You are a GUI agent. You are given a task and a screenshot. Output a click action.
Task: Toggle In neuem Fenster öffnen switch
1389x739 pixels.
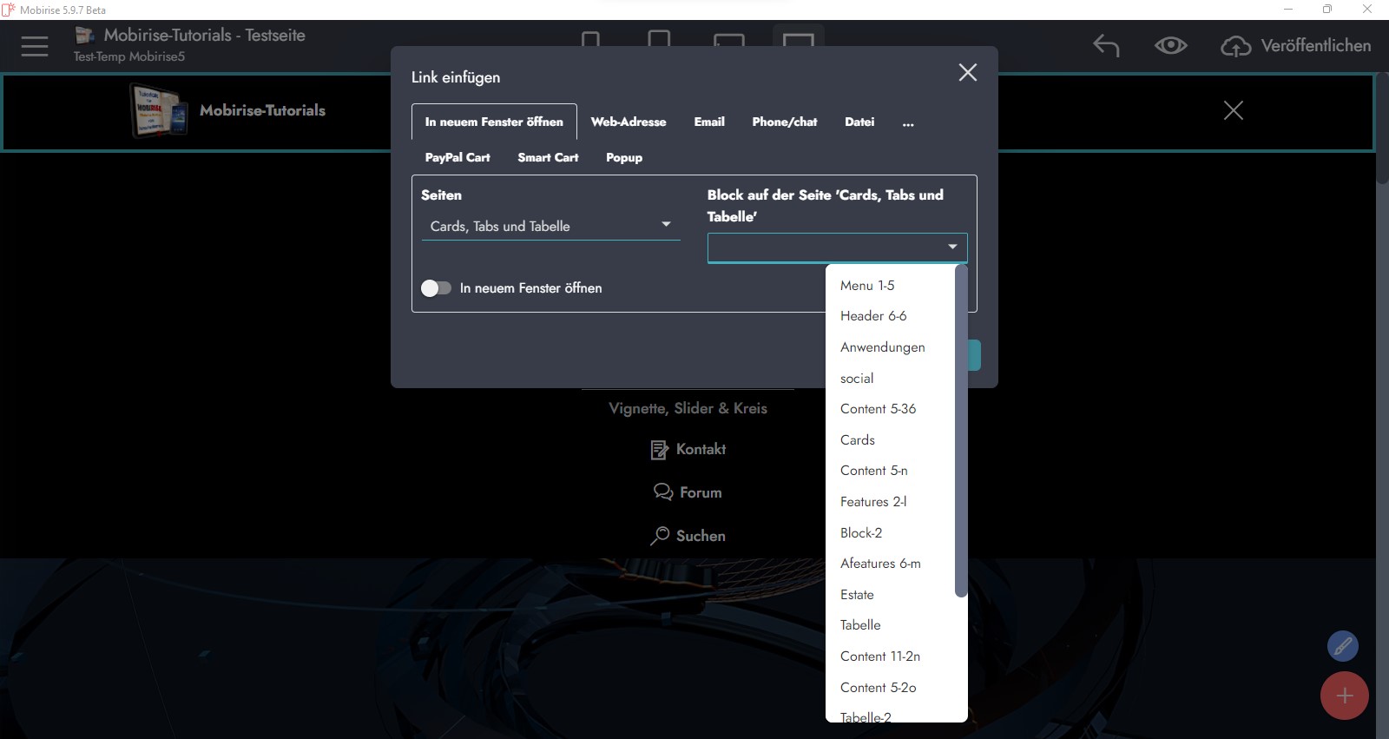pyautogui.click(x=436, y=288)
